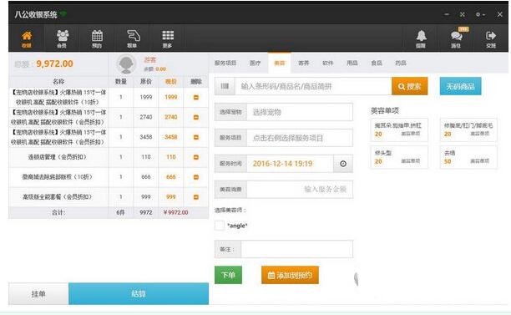Select the 去结 service item priced 50
Image resolution: width=511 pixels, height=315 pixels.
(x=468, y=157)
